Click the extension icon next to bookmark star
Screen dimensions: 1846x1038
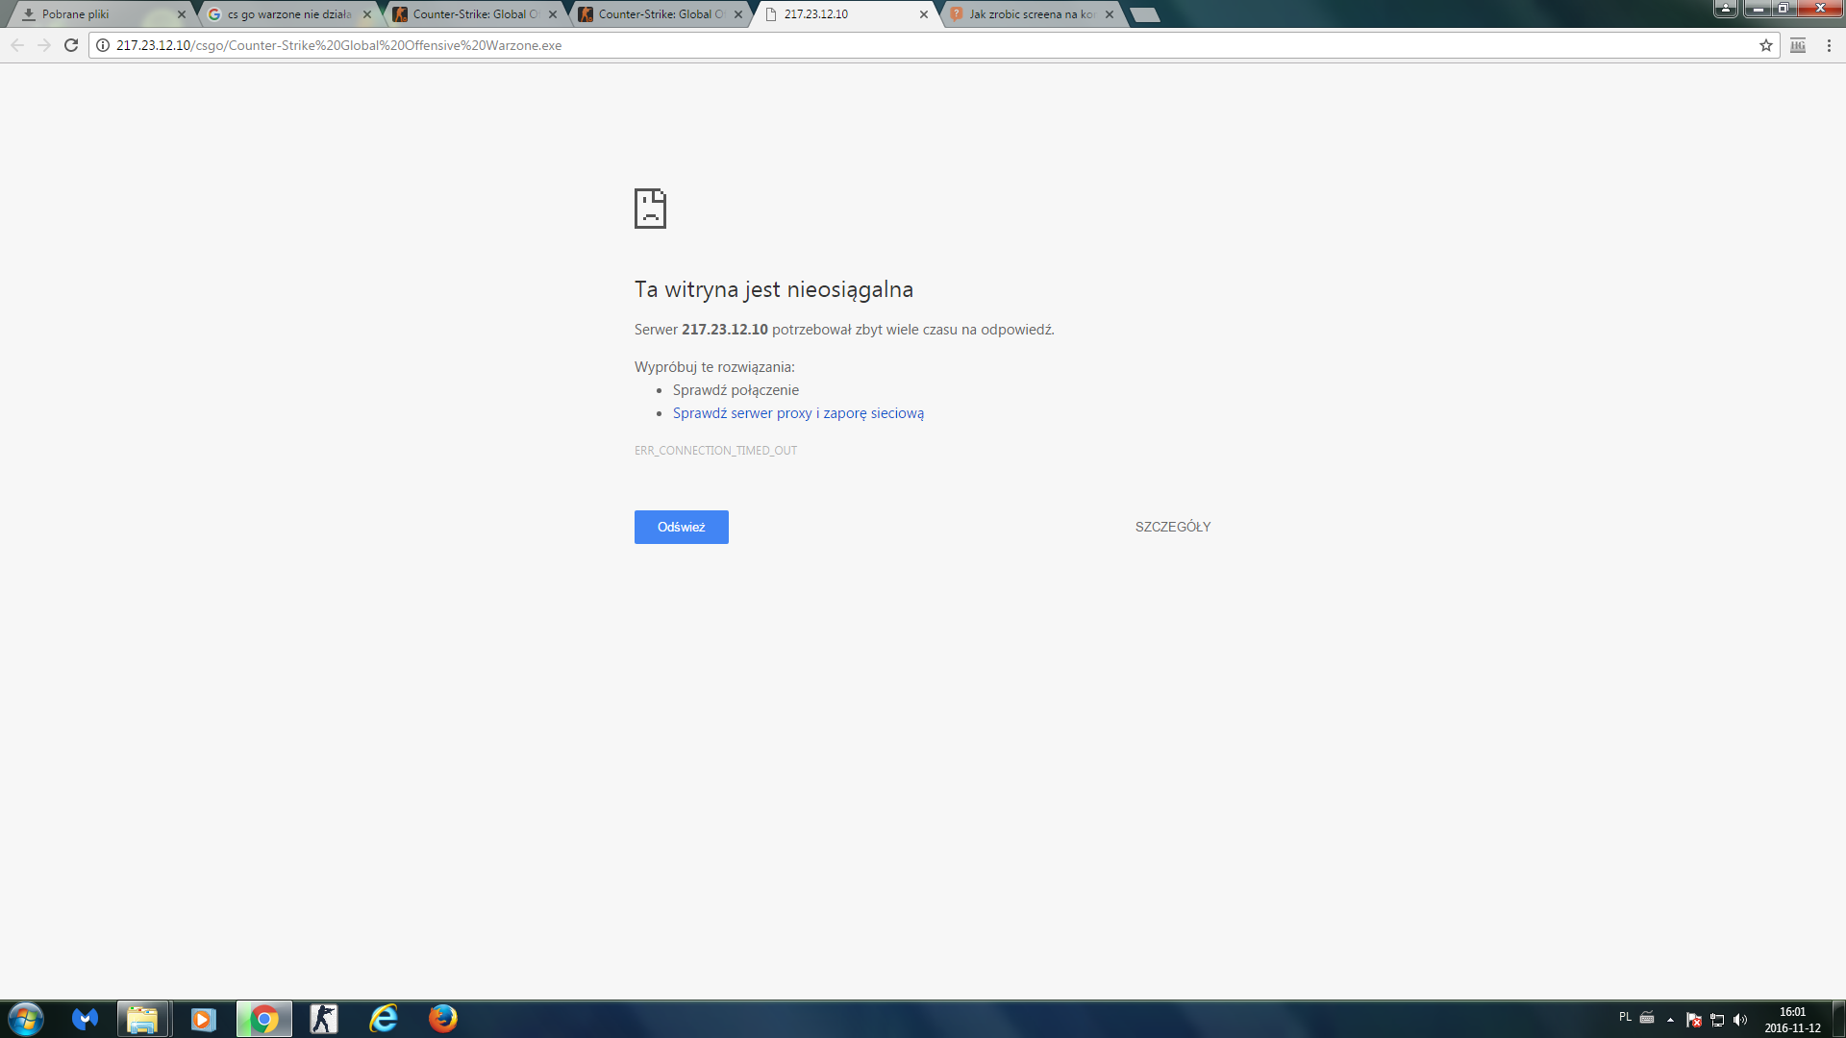pyautogui.click(x=1797, y=45)
